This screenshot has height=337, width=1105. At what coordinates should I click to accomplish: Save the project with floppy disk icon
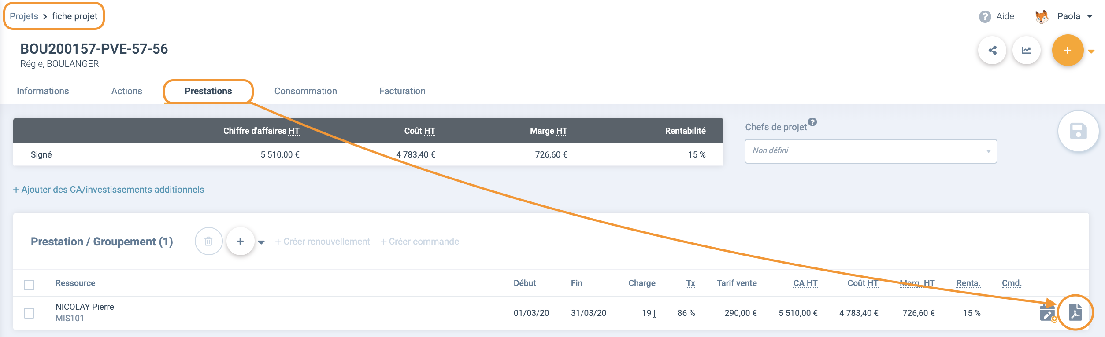click(x=1078, y=132)
